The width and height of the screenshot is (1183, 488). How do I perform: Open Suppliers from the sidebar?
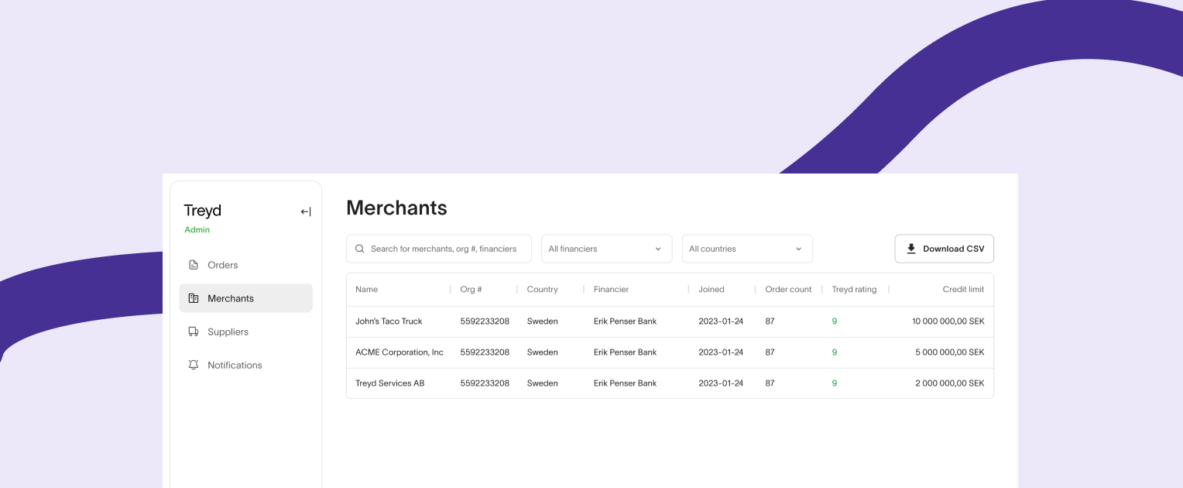click(x=228, y=332)
